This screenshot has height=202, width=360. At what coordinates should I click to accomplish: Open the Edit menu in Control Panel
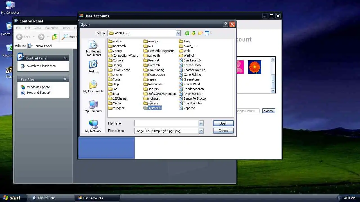pos(27,28)
